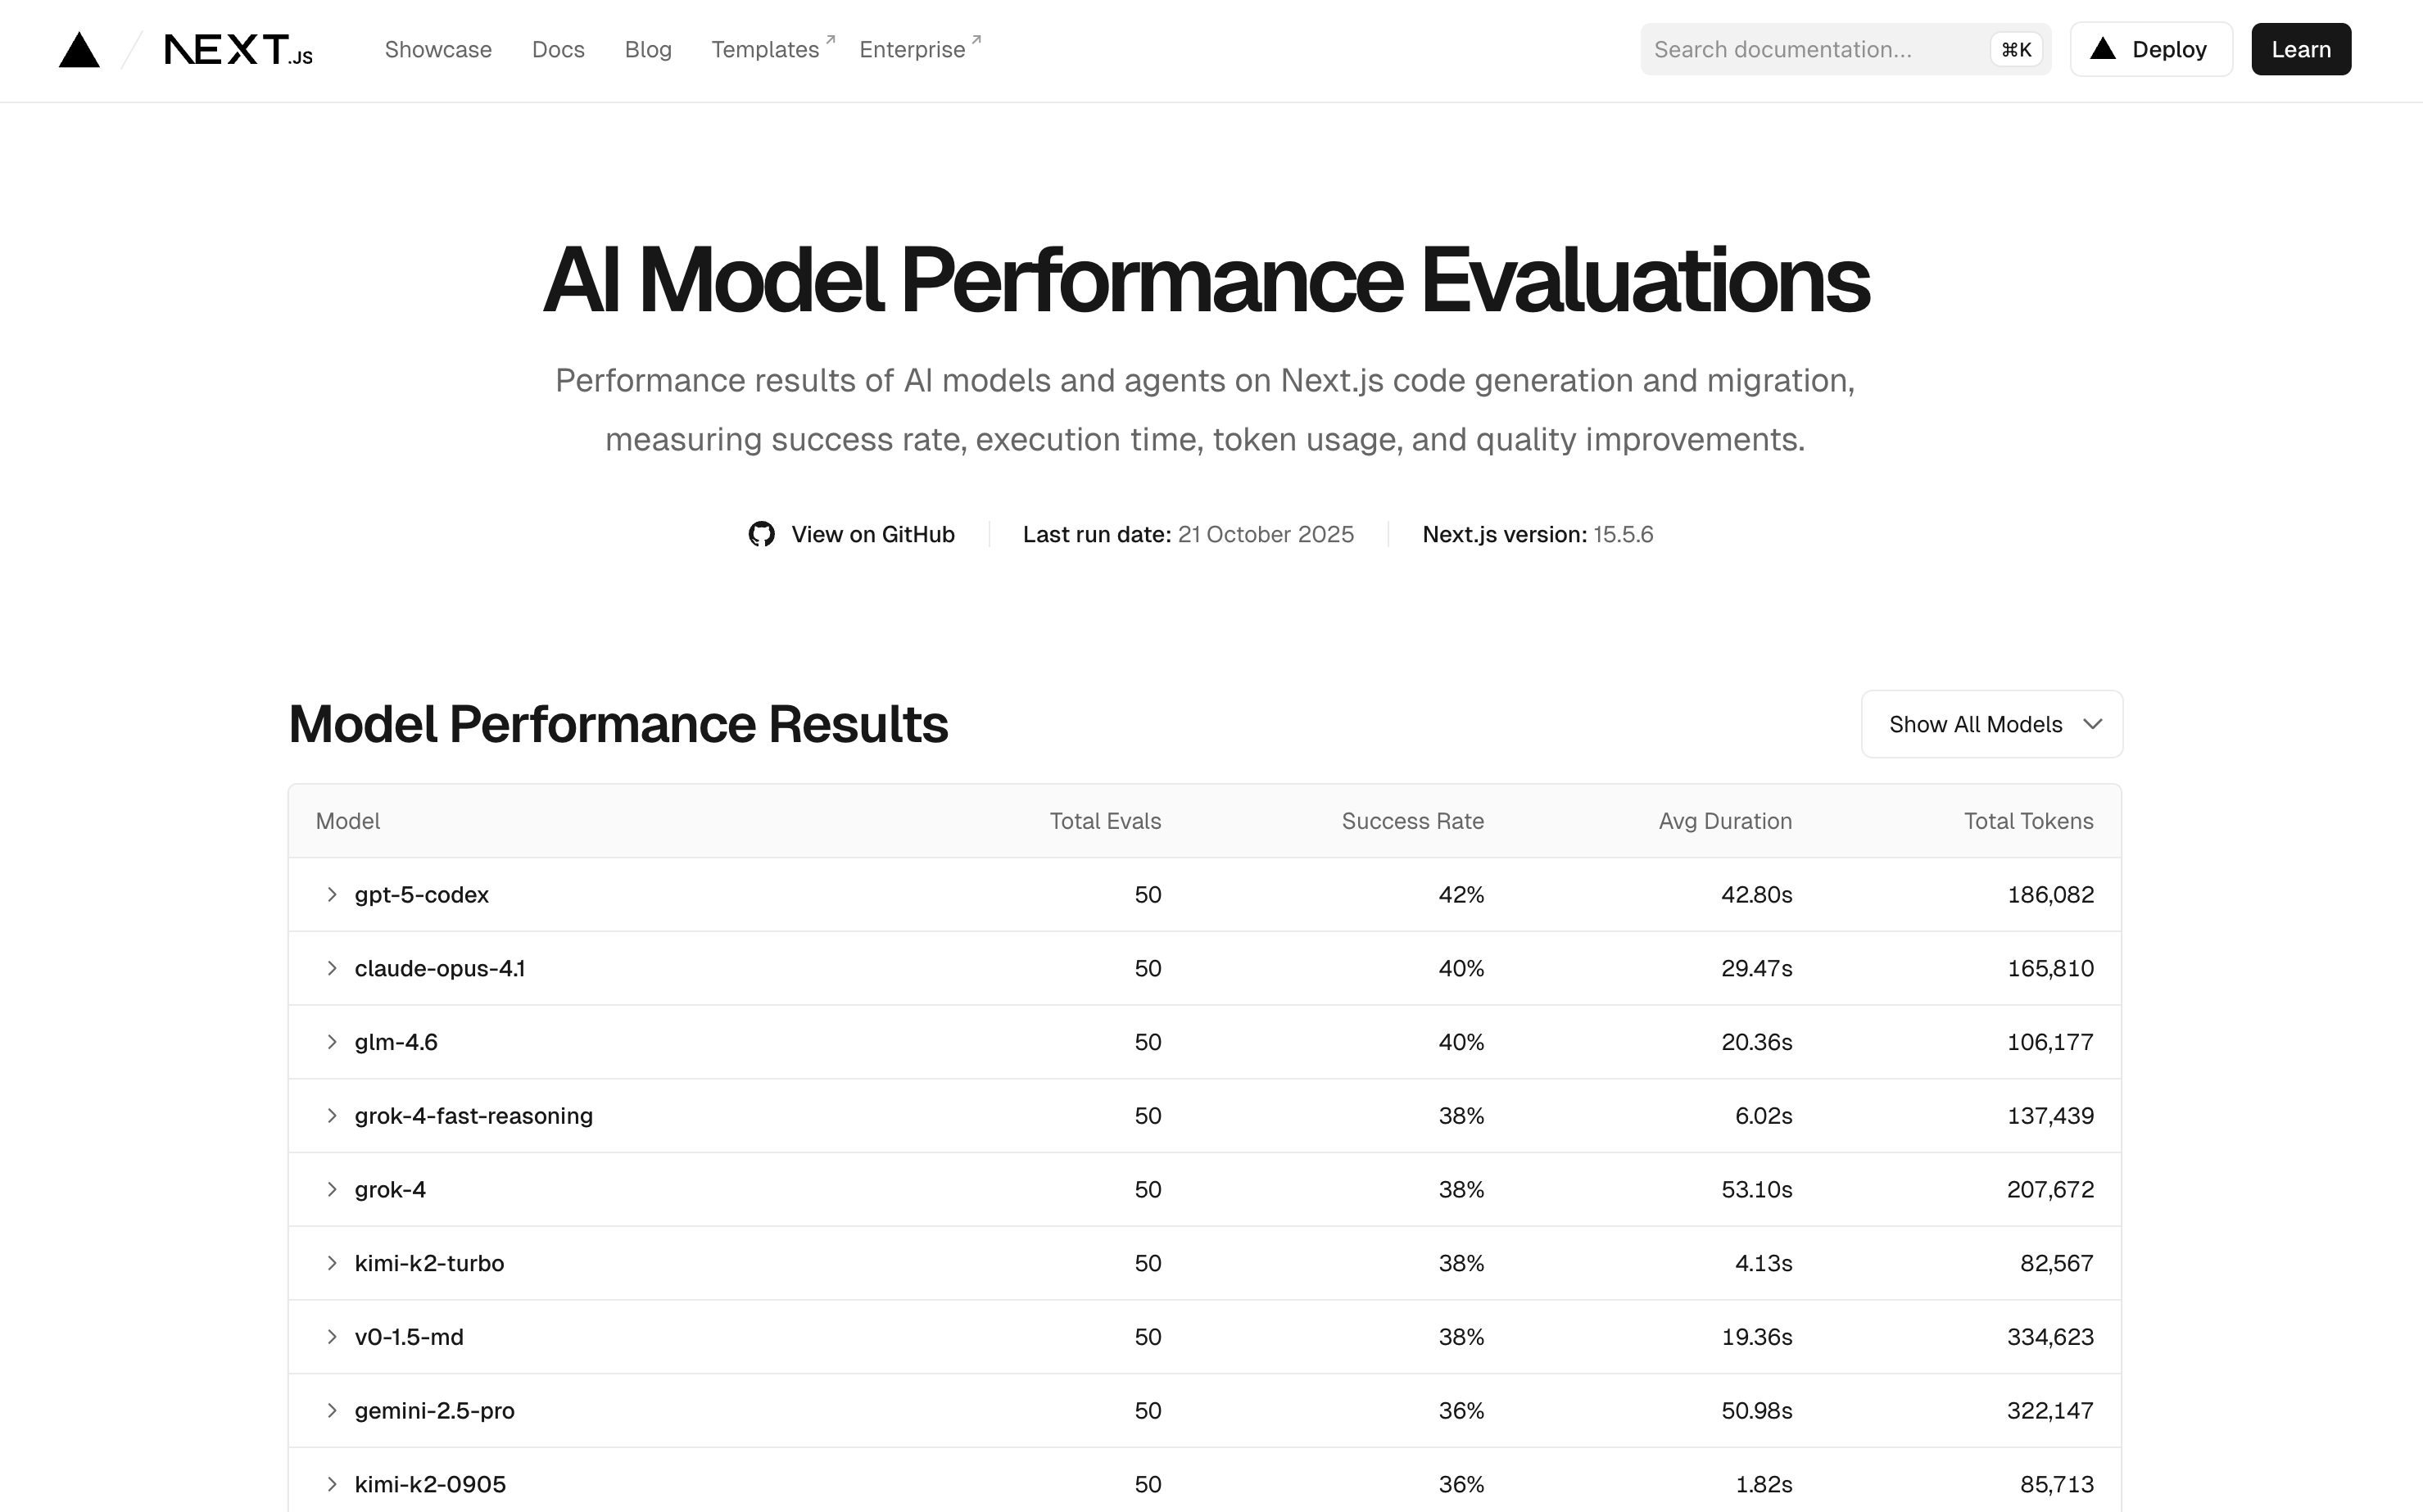Expand the gpt-5-codex row chevron
2423x1512 pixels.
[332, 894]
